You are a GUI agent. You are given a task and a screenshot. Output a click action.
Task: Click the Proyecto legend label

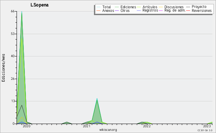[199, 7]
